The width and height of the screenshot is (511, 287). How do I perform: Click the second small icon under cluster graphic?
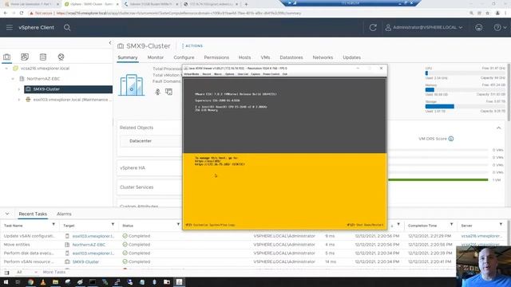click(x=168, y=92)
